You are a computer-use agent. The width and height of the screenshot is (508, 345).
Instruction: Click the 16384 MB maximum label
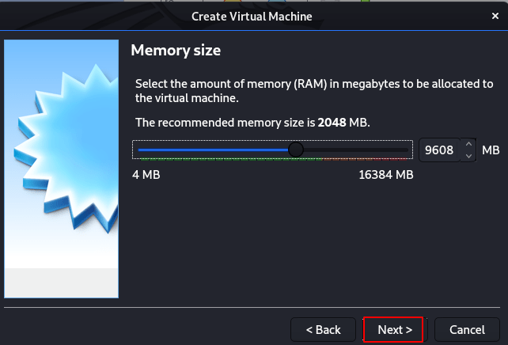[386, 175]
